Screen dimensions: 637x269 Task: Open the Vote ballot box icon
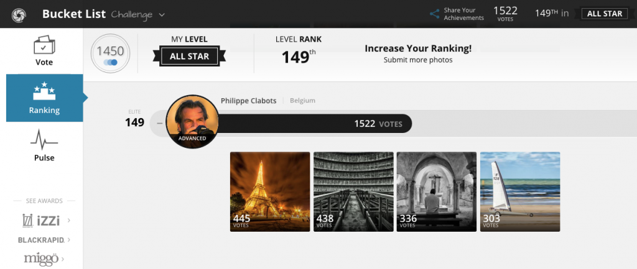44,45
